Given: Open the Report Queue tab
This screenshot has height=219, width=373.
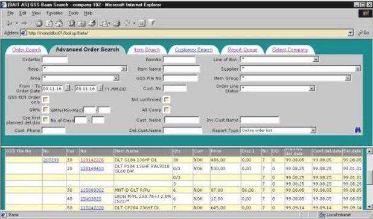Looking at the screenshot, I should pyautogui.click(x=243, y=50).
